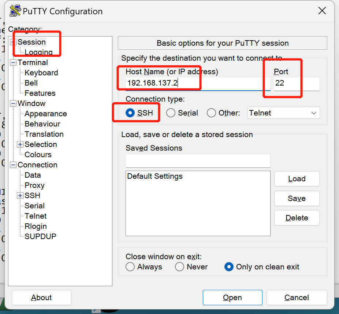Select the Other connection type option
339x314 pixels.
211,113
